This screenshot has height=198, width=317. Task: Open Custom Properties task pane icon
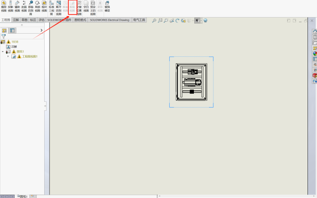315,59
